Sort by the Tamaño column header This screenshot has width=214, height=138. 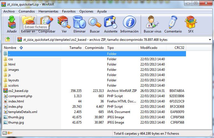72,48
